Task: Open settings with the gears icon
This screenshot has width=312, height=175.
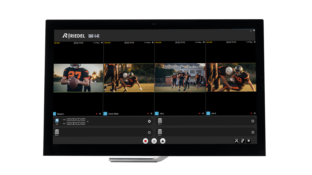Action: (242, 141)
